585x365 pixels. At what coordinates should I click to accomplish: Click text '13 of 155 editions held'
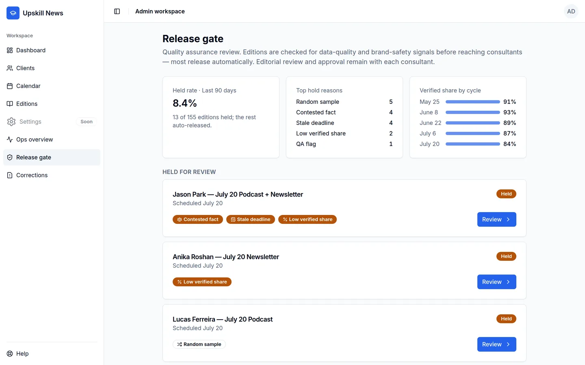click(203, 117)
